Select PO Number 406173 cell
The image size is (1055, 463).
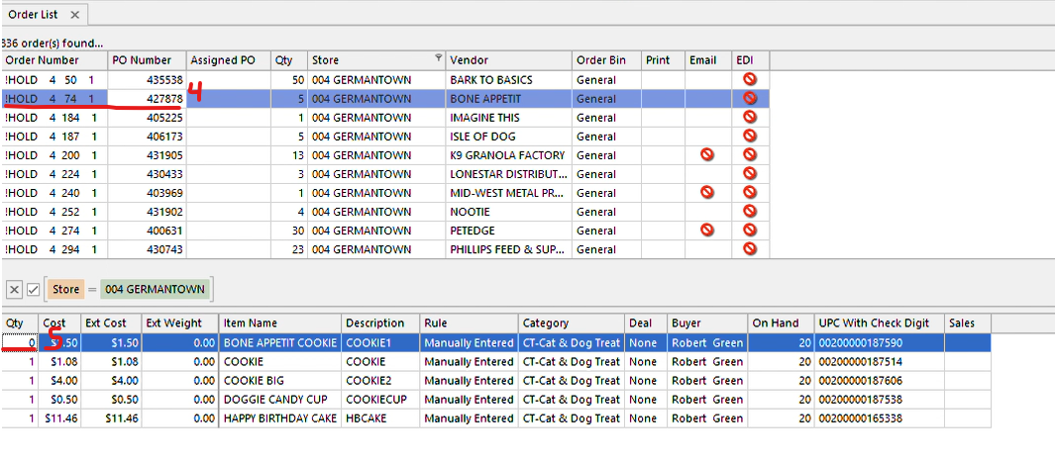148,136
